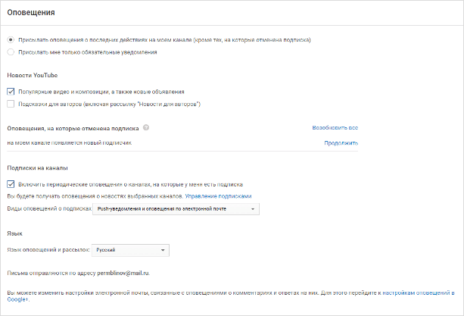Viewport: 464px width, 316px height.
Task: Select radio for only mandatory notifications
Action: tap(11, 52)
